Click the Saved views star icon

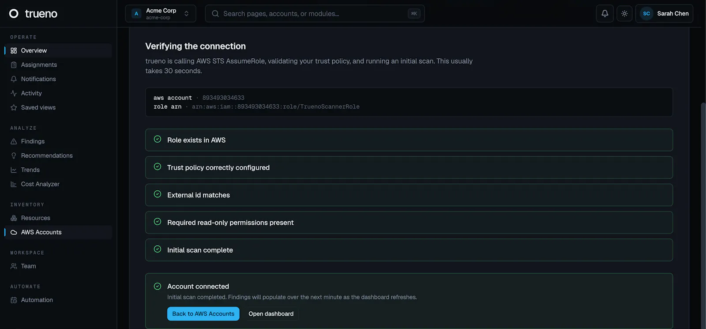[14, 107]
